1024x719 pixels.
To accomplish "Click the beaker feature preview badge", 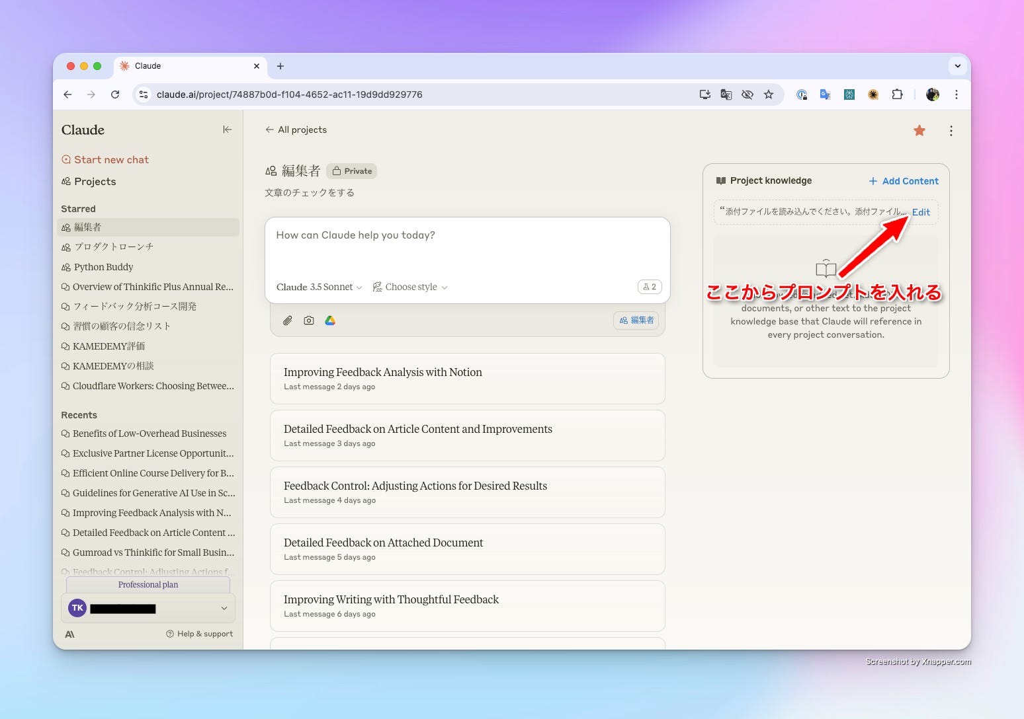I will (650, 287).
